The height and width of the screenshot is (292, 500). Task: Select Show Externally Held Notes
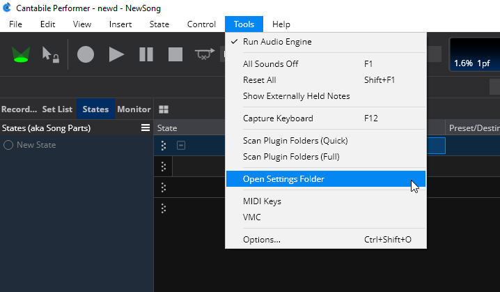tap(326, 96)
